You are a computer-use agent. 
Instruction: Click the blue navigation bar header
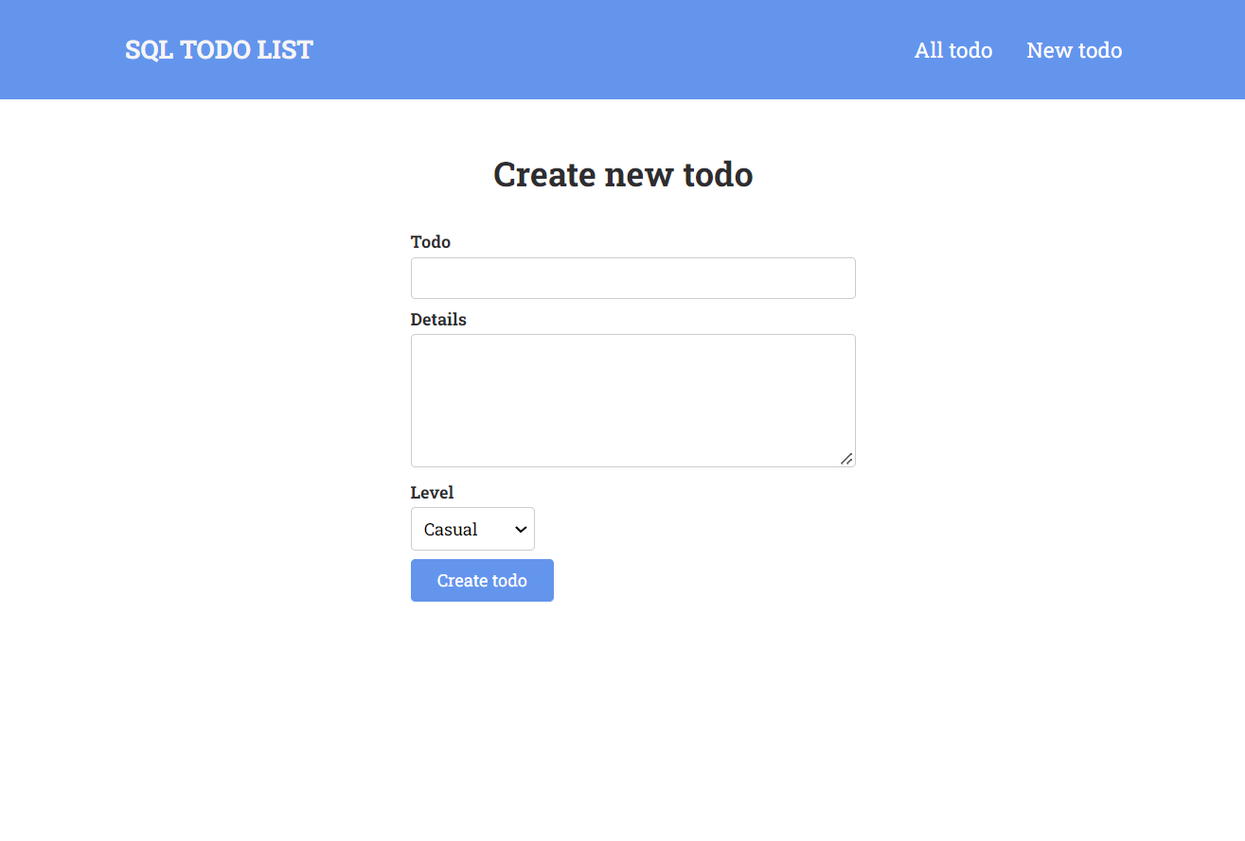click(622, 49)
